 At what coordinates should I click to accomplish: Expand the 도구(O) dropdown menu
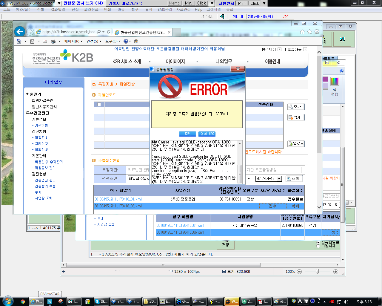113,41
